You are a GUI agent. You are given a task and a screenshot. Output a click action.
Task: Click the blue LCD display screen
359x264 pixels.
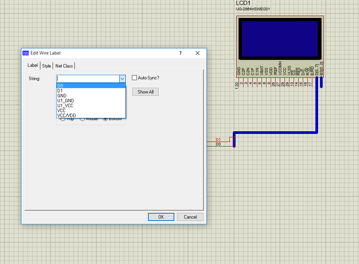click(x=280, y=38)
